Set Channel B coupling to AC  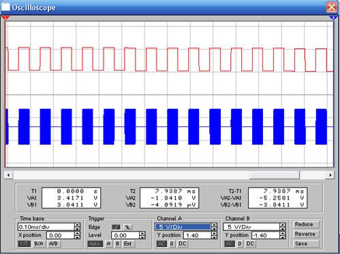pos(230,244)
